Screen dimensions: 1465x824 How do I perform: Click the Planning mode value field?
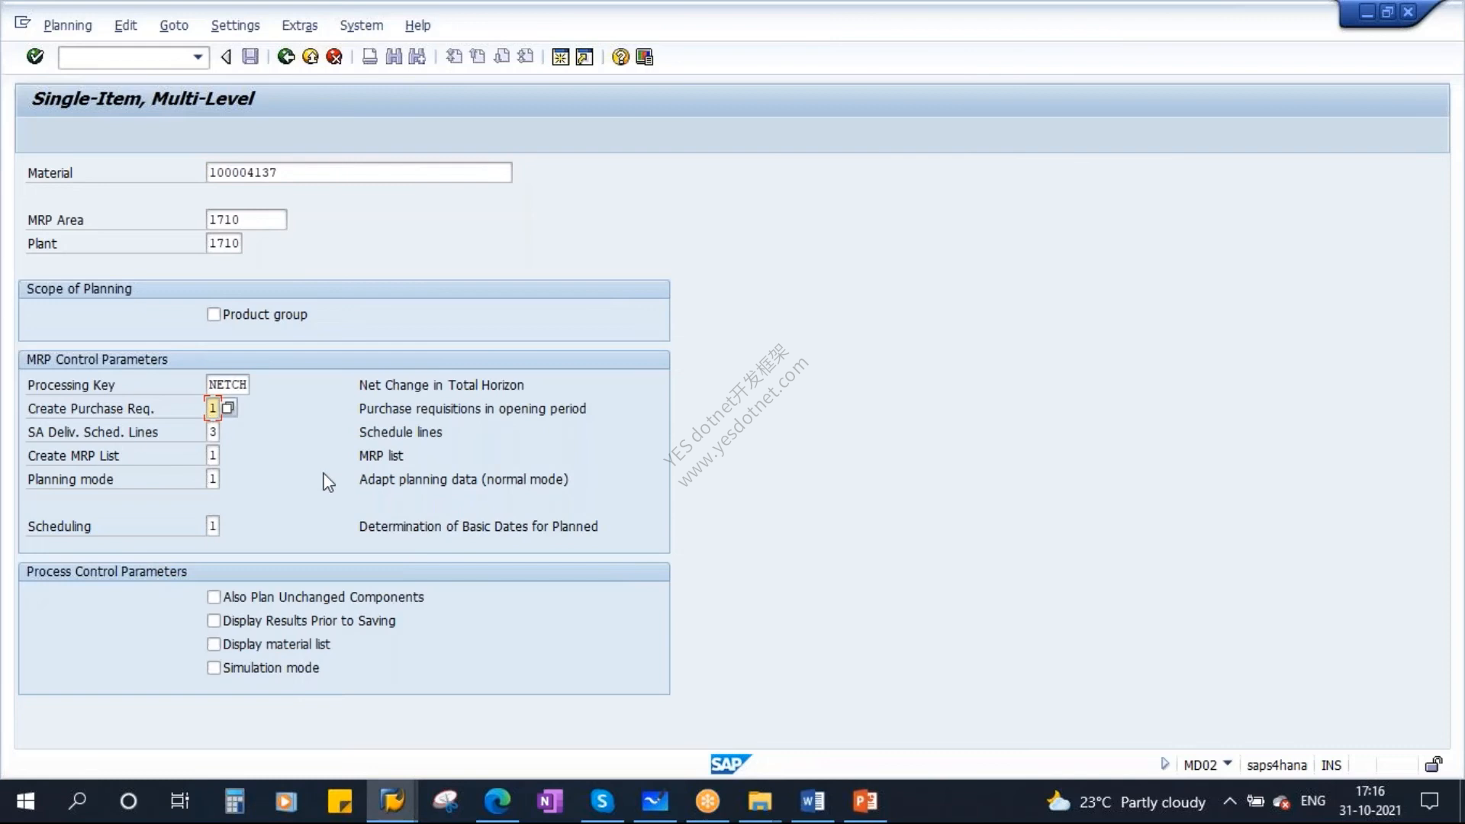click(x=213, y=479)
